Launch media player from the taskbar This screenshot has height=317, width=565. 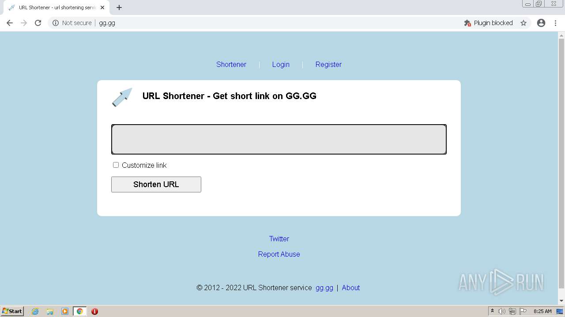click(x=65, y=311)
